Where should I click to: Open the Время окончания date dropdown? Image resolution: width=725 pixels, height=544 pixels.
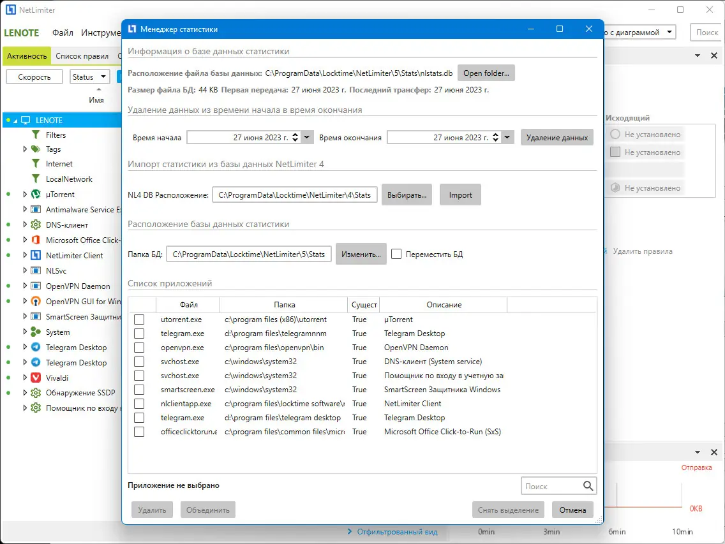[x=507, y=137]
